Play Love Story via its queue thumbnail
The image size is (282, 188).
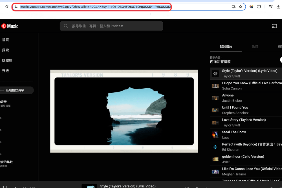(x=215, y=122)
